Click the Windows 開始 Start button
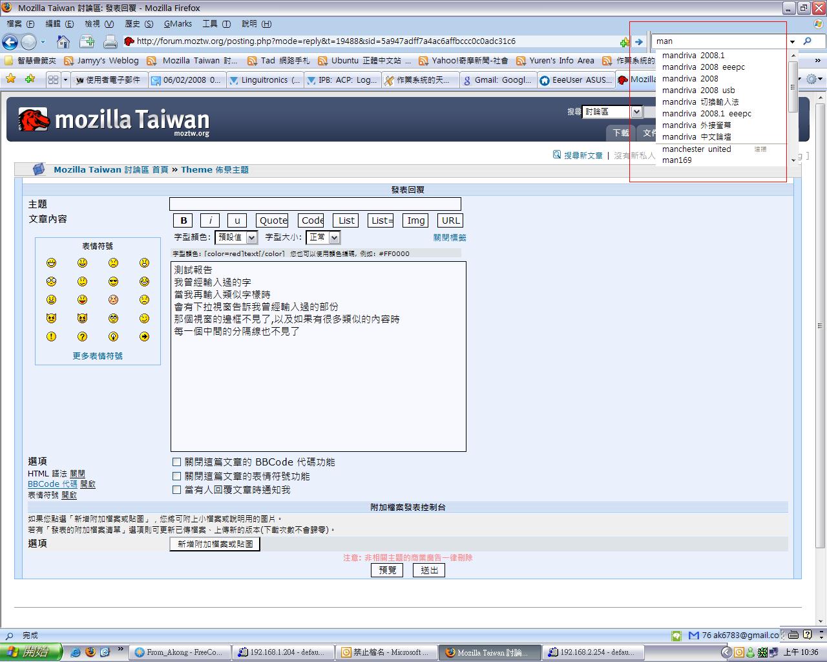Screen dimensions: 827x662 31,652
